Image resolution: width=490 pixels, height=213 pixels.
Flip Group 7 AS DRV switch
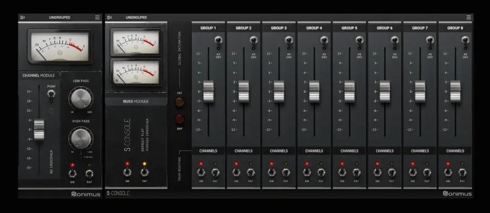pyautogui.click(x=430, y=40)
